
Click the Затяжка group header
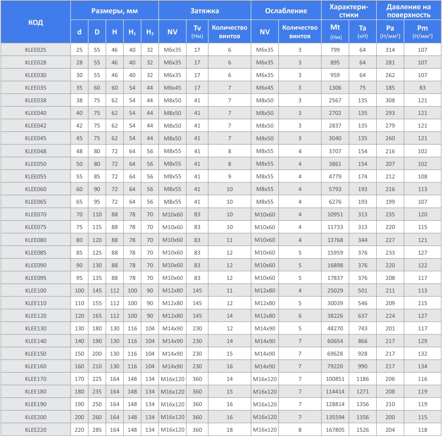tap(205, 11)
